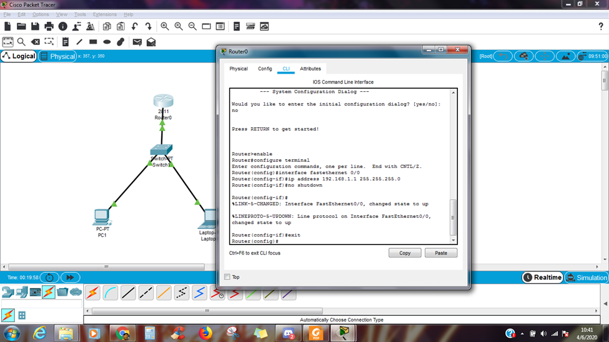Pick the orange Fiber cable
609x342 pixels.
[x=164, y=293]
